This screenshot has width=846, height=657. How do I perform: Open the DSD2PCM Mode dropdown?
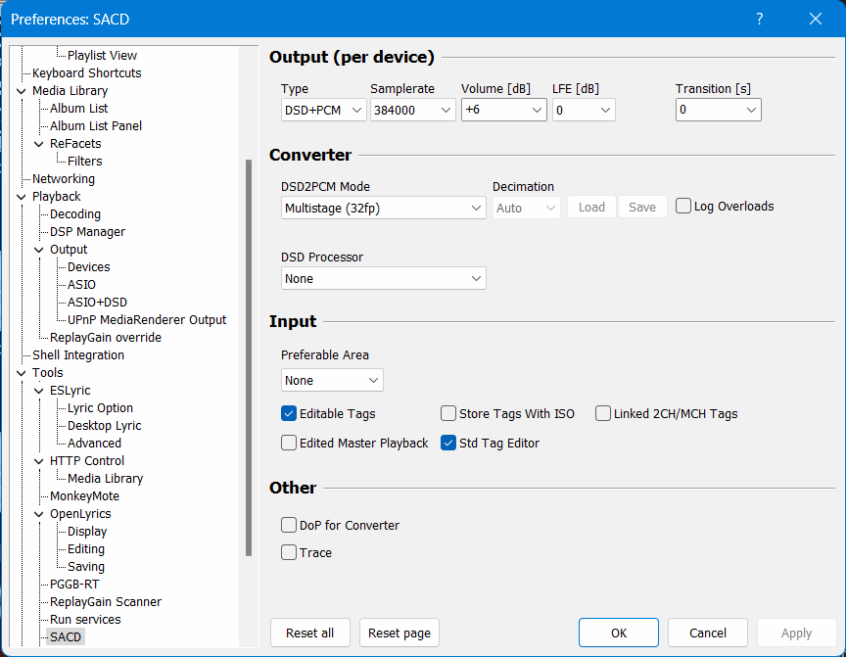(x=384, y=208)
